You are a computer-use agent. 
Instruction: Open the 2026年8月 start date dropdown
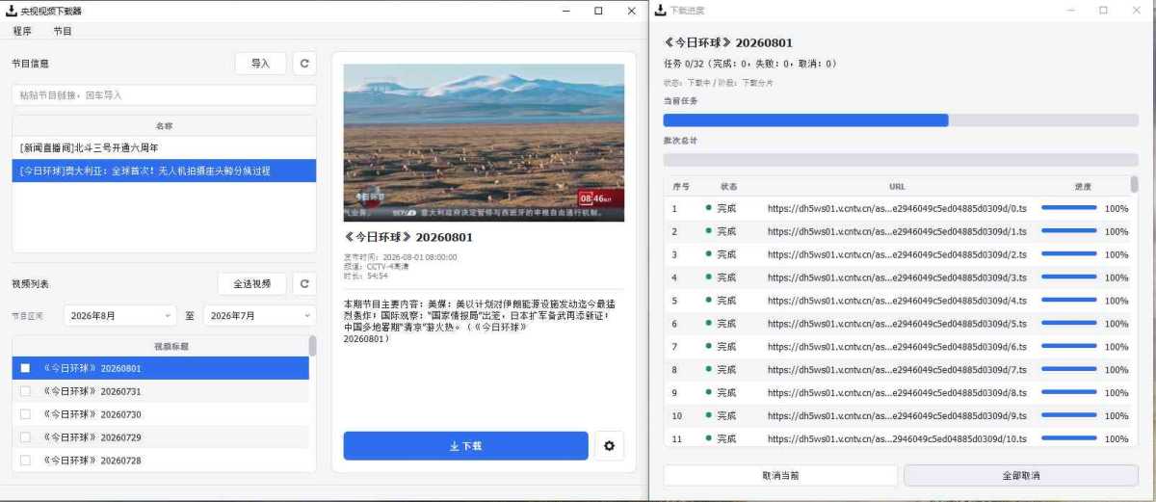click(x=120, y=315)
